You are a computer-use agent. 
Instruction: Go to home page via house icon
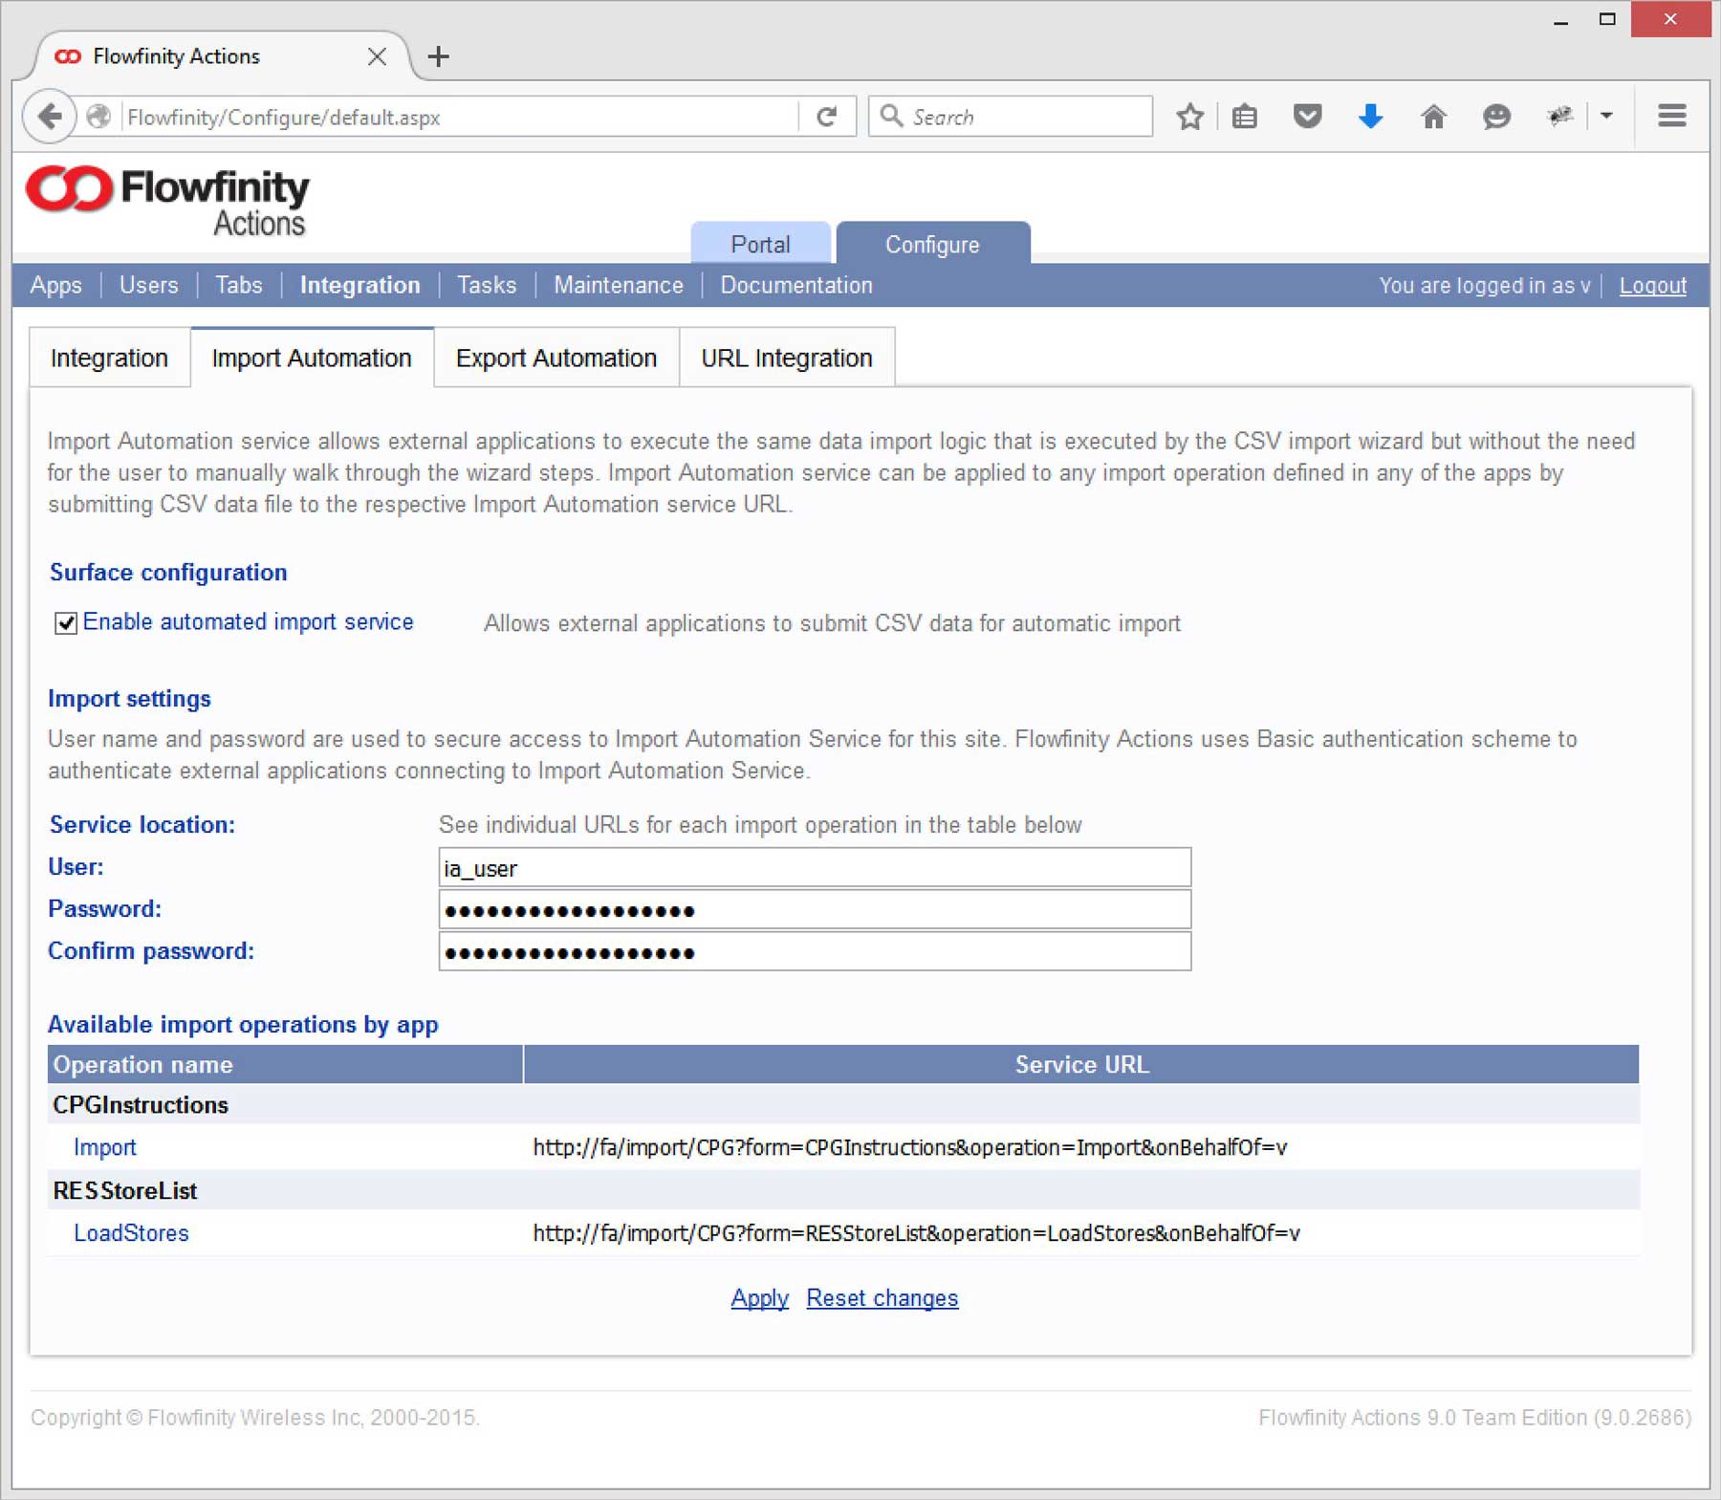1432,117
